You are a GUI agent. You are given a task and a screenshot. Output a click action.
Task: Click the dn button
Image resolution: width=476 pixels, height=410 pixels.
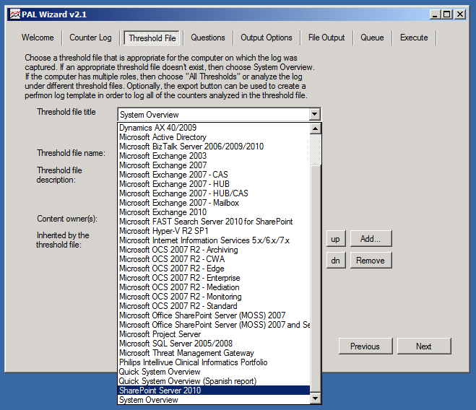[x=335, y=261]
